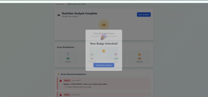Click the Sodium label
The image size is (208, 97).
pyautogui.click(x=68, y=62)
